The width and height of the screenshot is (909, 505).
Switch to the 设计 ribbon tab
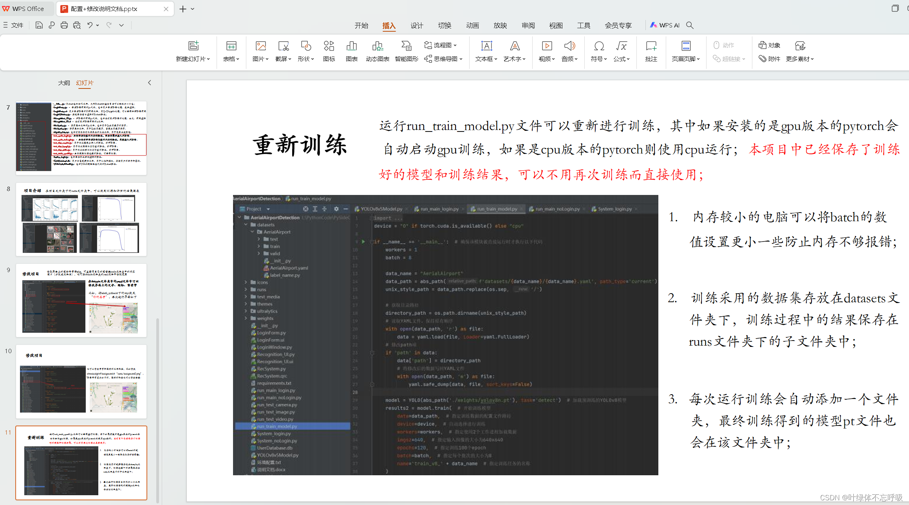pos(417,25)
